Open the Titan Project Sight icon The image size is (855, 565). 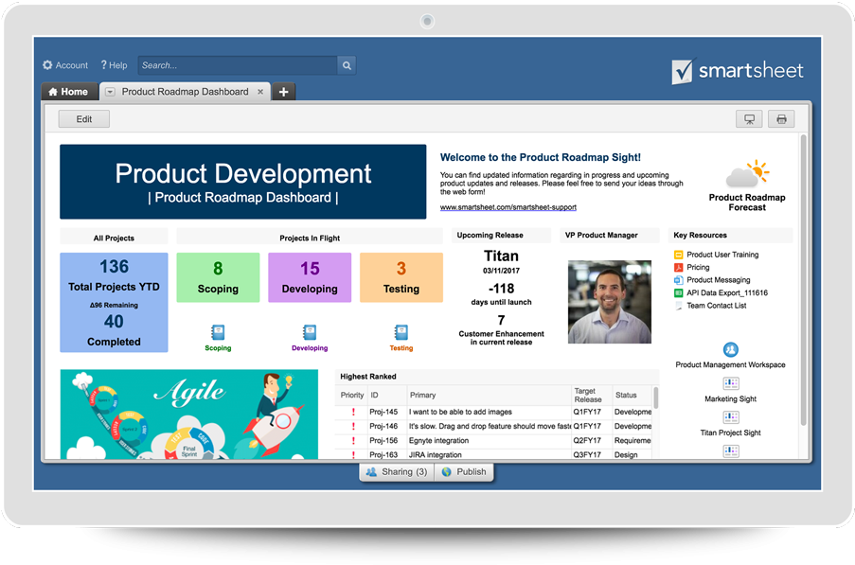click(729, 416)
